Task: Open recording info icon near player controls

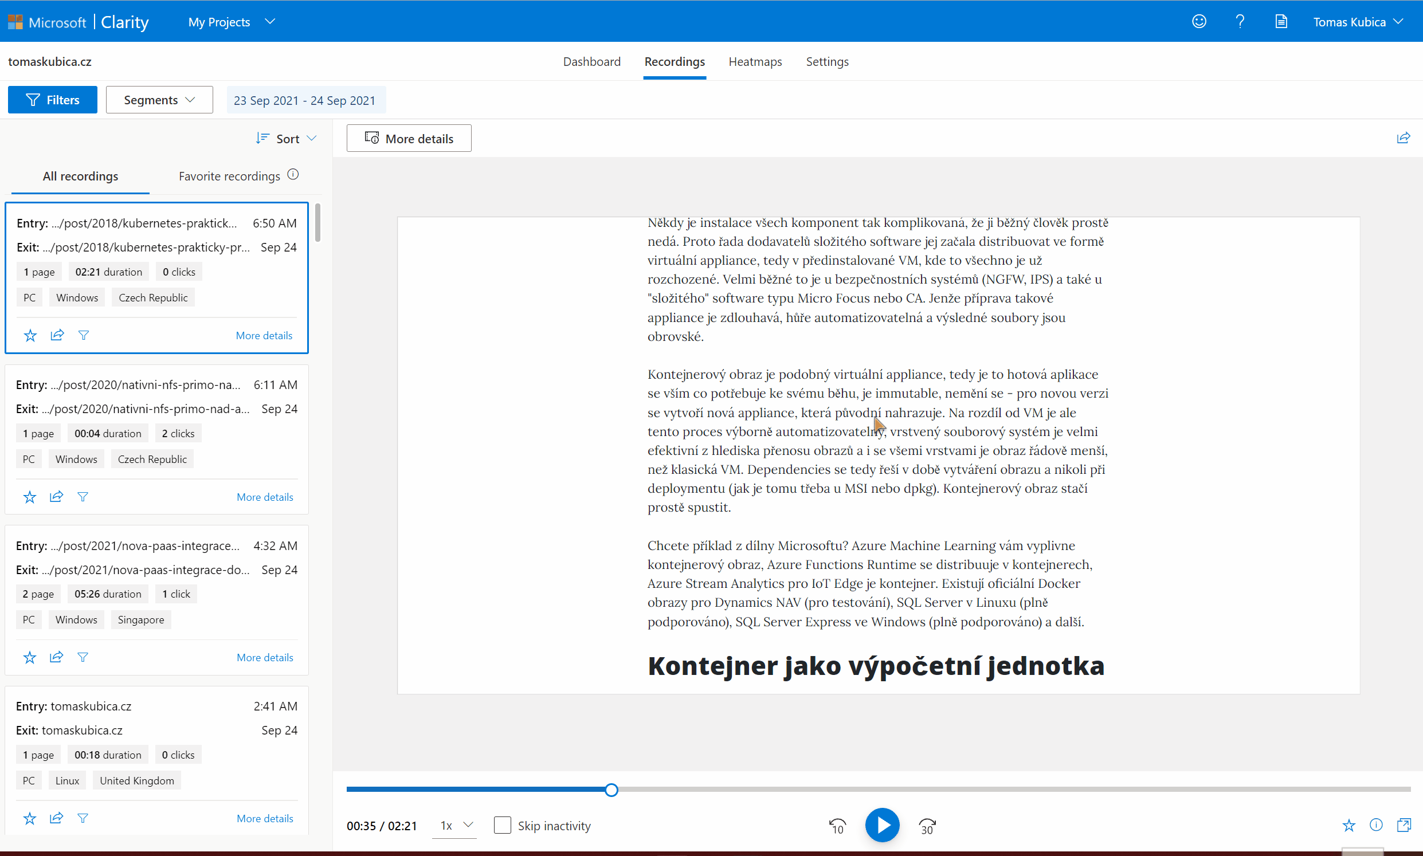Action: [1375, 825]
